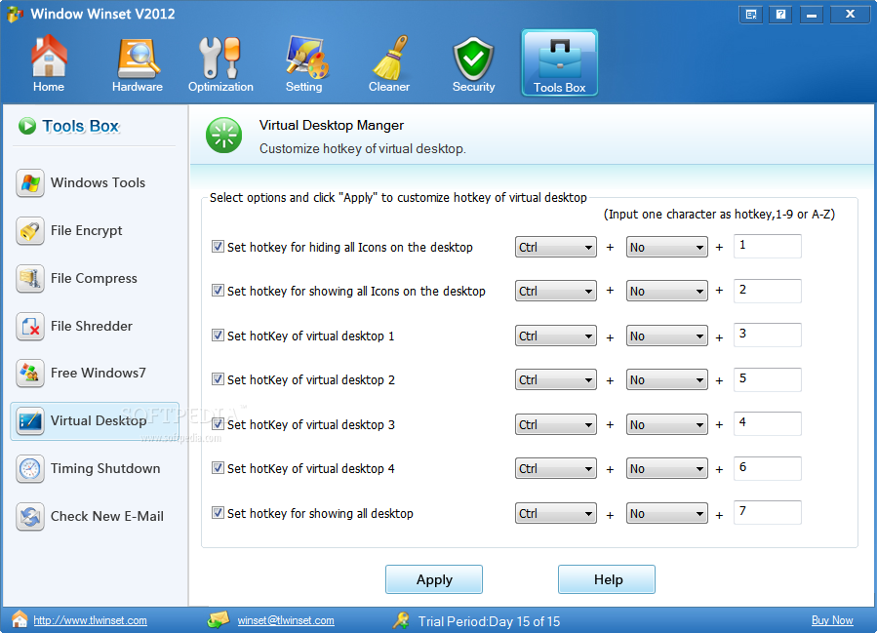Open No dropdown for hiding all Icons

(x=666, y=247)
